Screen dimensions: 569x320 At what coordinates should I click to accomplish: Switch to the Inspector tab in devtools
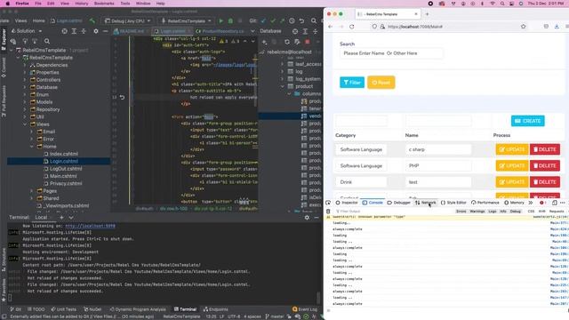347,203
